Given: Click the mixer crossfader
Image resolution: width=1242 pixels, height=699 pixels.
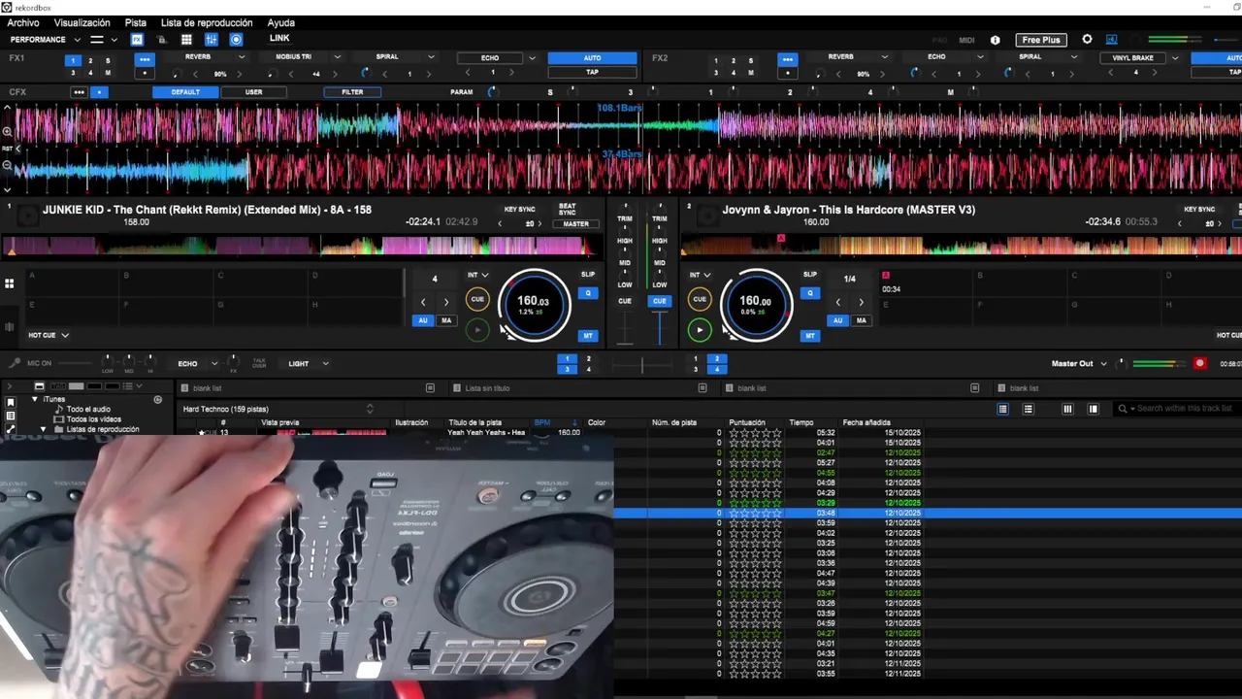Looking at the screenshot, I should [641, 364].
